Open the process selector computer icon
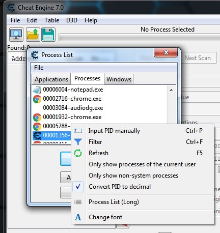This screenshot has height=233, width=220. 16,35
